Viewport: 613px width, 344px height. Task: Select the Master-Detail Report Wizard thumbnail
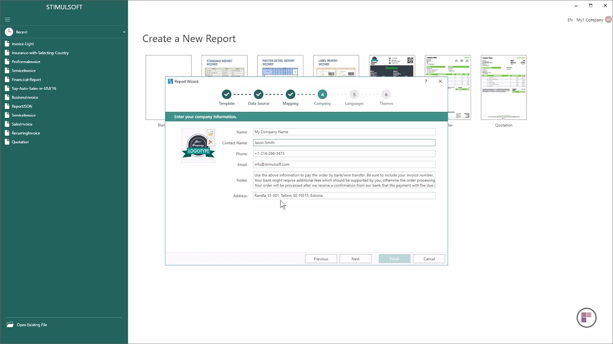pyautogui.click(x=280, y=67)
